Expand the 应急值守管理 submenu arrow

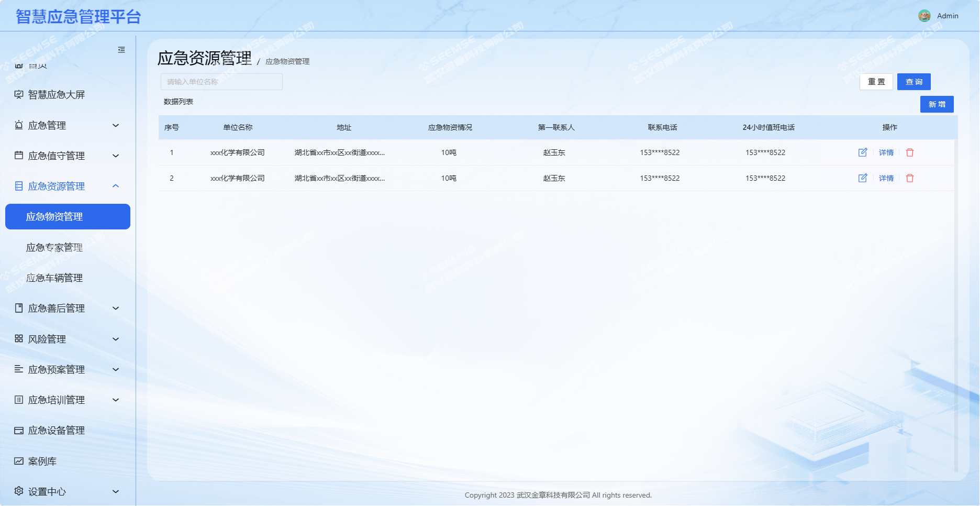(116, 156)
